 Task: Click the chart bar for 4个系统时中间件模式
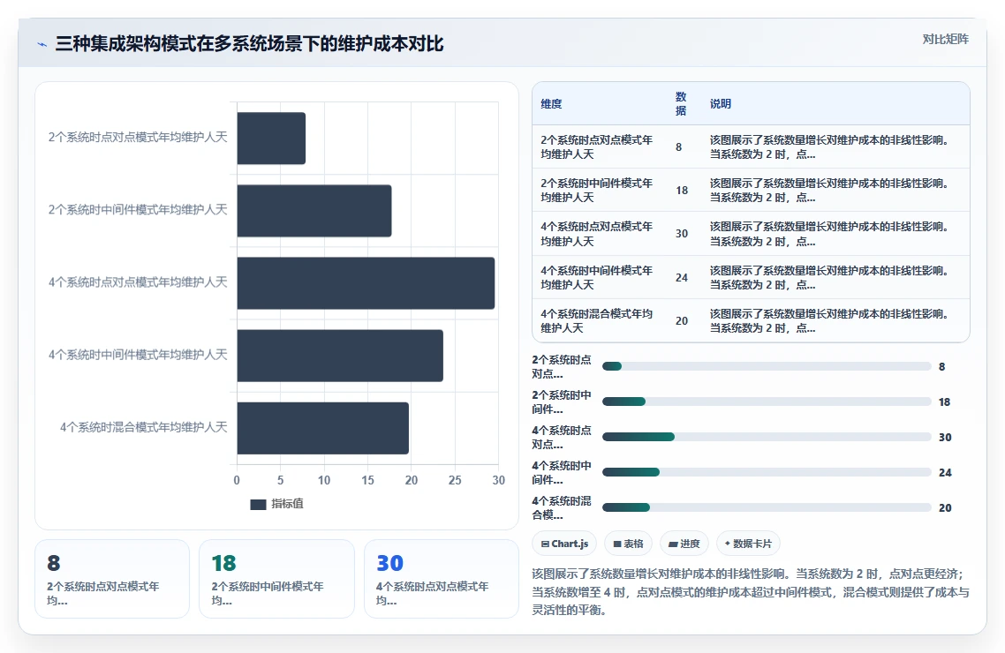tap(340, 356)
